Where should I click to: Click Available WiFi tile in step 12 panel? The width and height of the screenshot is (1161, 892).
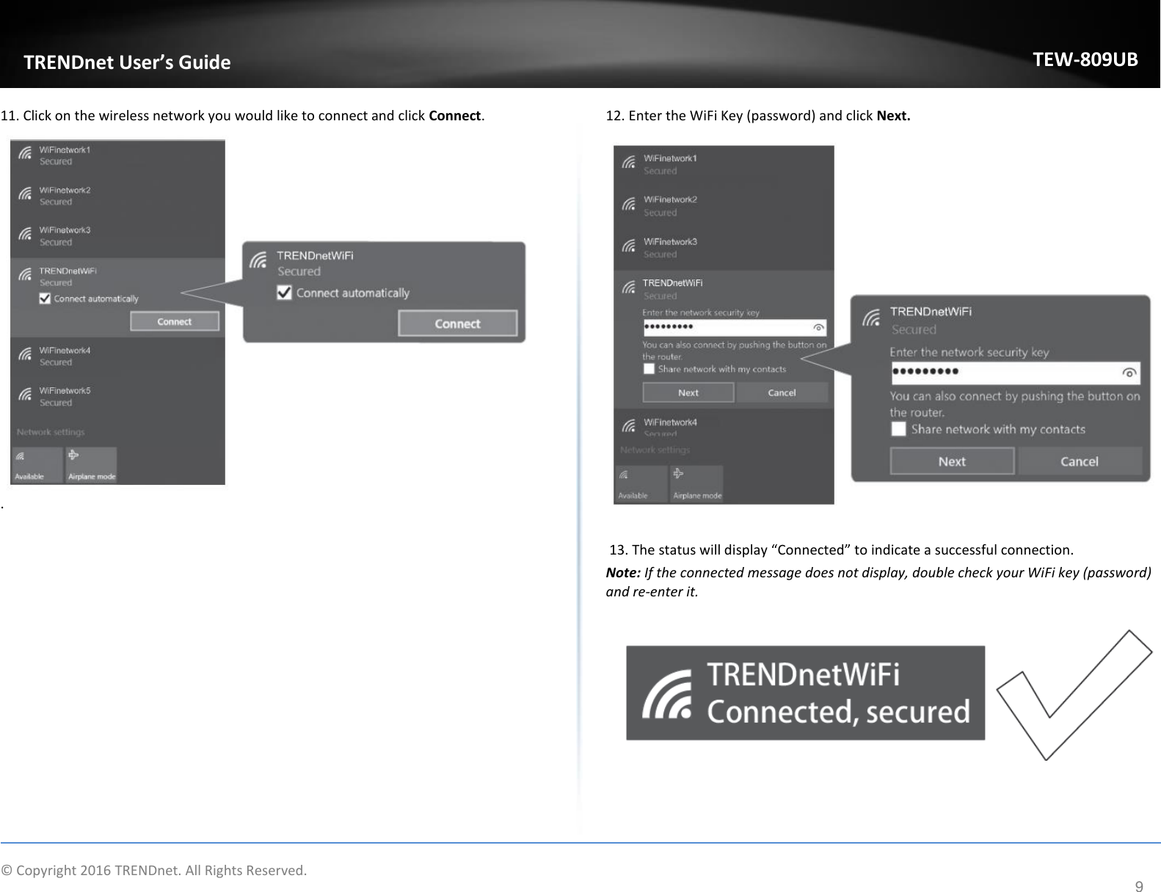coord(641,484)
